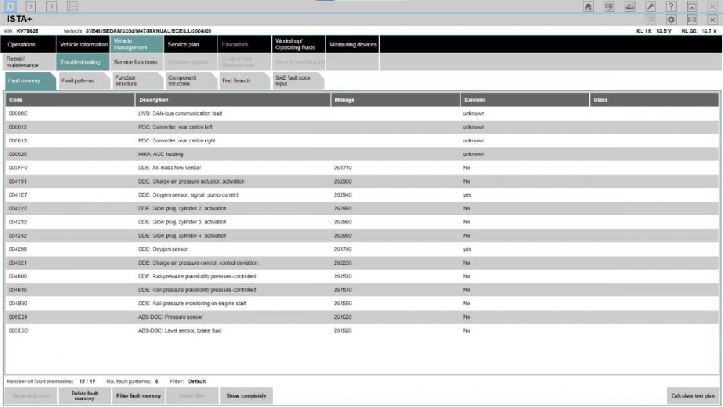723x407 pixels.
Task: Sort table by Mileage column header
Action: click(395, 100)
